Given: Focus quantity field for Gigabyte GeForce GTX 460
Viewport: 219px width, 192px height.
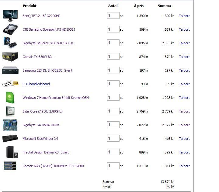Looking at the screenshot, I should 113,43.
